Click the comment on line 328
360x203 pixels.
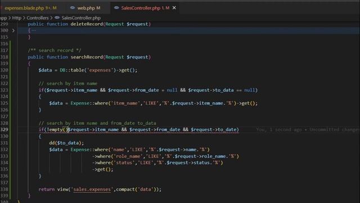coord(97,123)
